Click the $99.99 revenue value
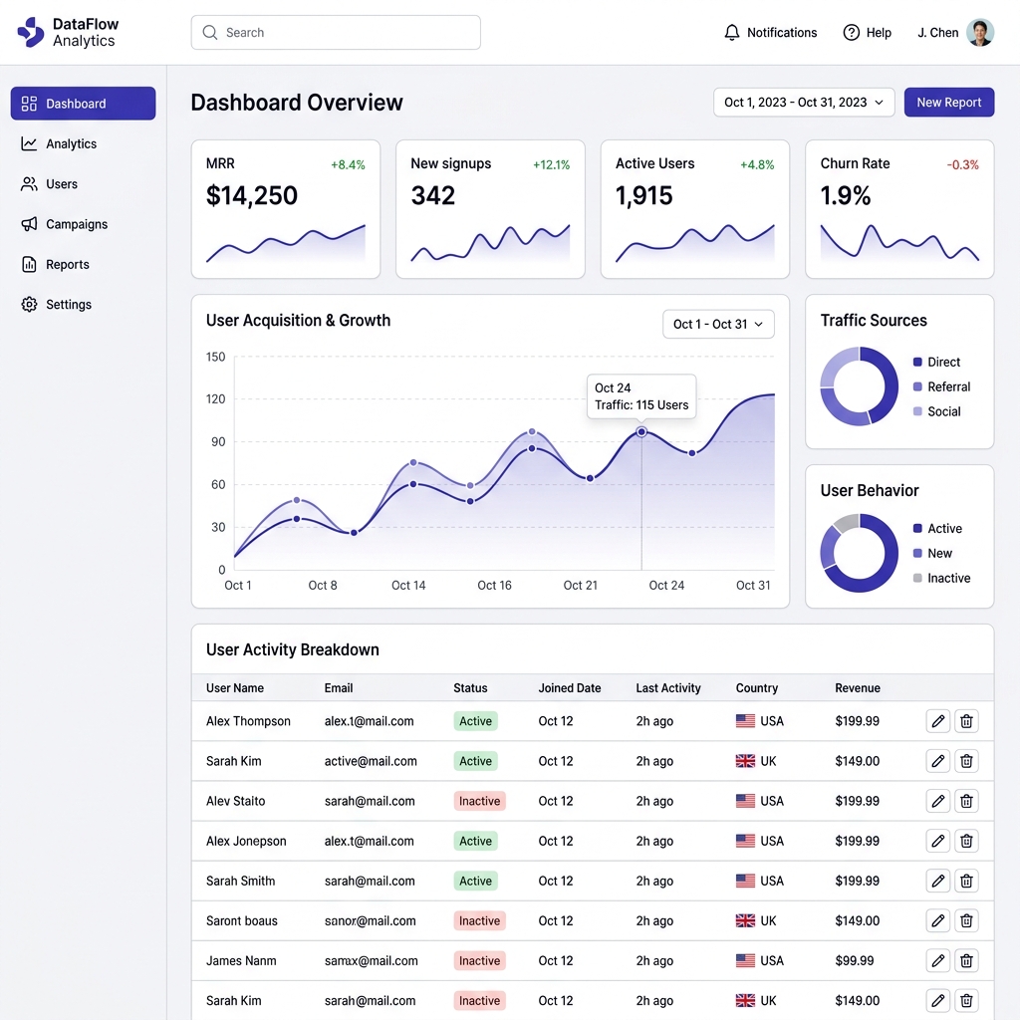This screenshot has width=1020, height=1020. click(854, 961)
